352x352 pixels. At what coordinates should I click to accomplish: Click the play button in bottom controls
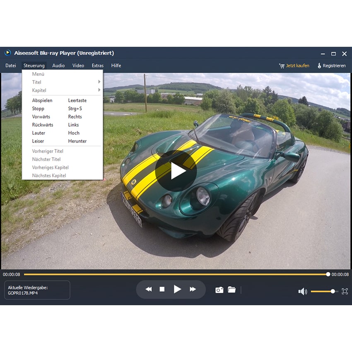[177, 289]
